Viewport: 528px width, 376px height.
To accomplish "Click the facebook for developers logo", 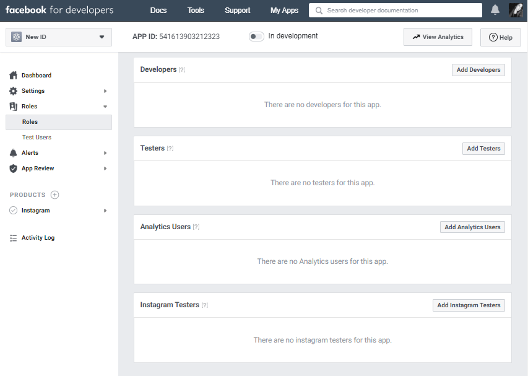I will tap(59, 10).
